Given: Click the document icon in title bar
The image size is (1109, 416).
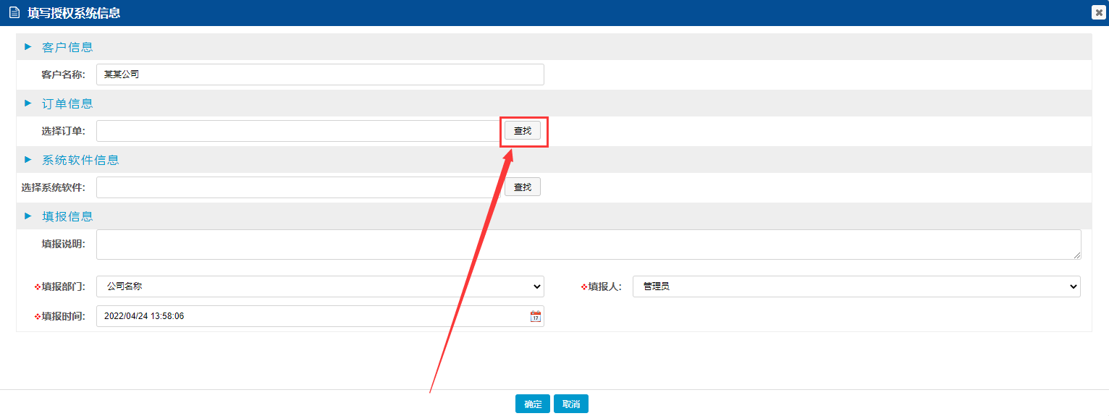Looking at the screenshot, I should point(14,13).
